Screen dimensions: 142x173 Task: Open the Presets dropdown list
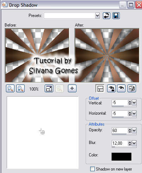[x=97, y=16]
